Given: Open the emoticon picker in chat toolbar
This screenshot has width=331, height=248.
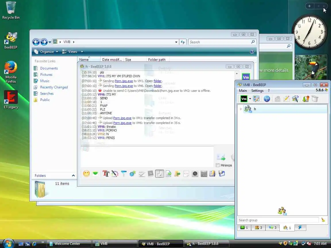Looking at the screenshot, I should coord(86,174).
